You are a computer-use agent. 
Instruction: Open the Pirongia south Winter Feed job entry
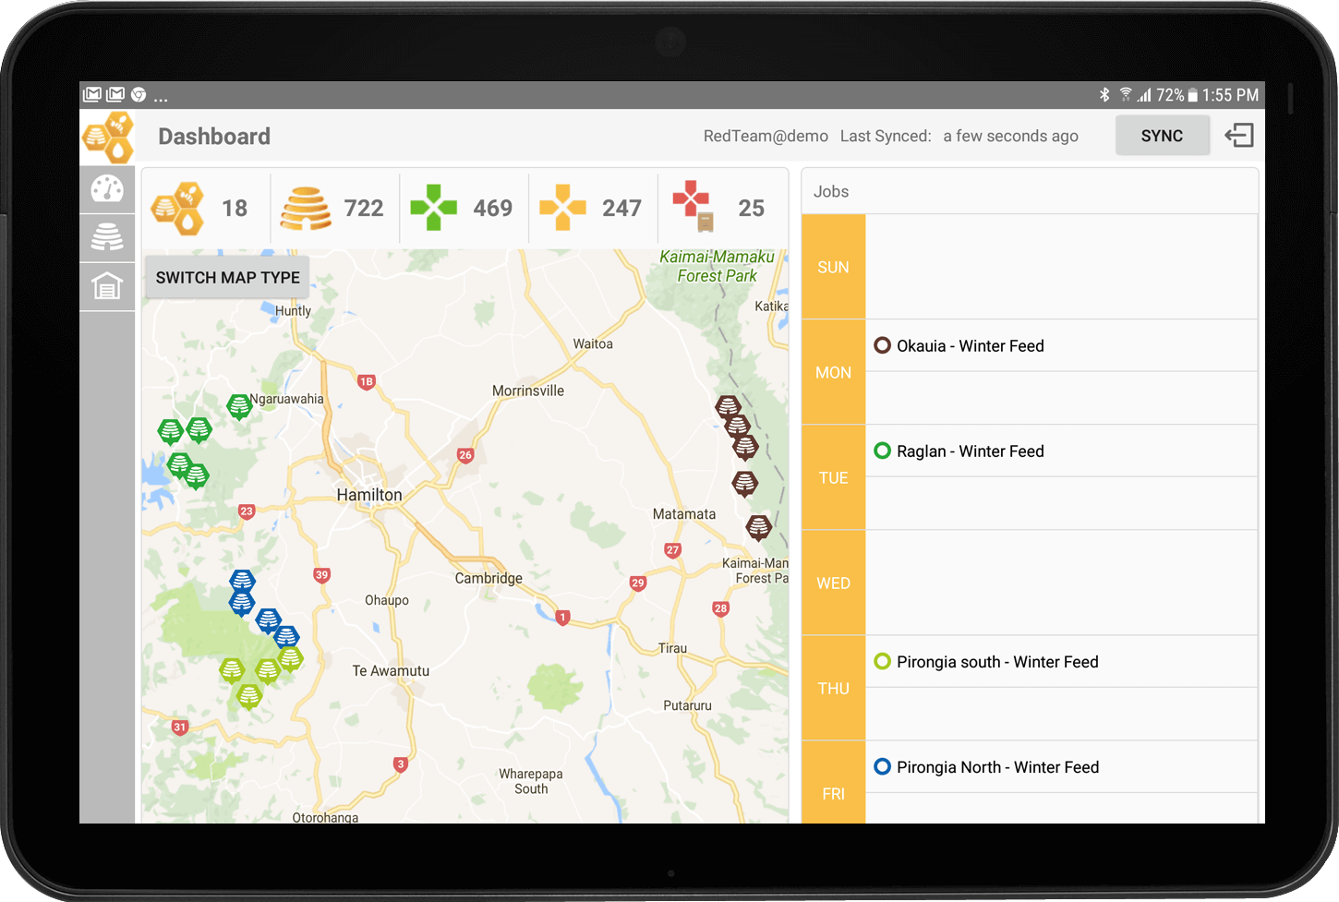point(997,661)
